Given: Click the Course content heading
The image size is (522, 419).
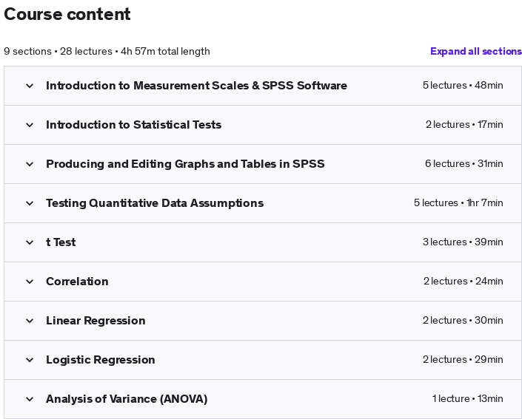Looking at the screenshot, I should pos(67,14).
